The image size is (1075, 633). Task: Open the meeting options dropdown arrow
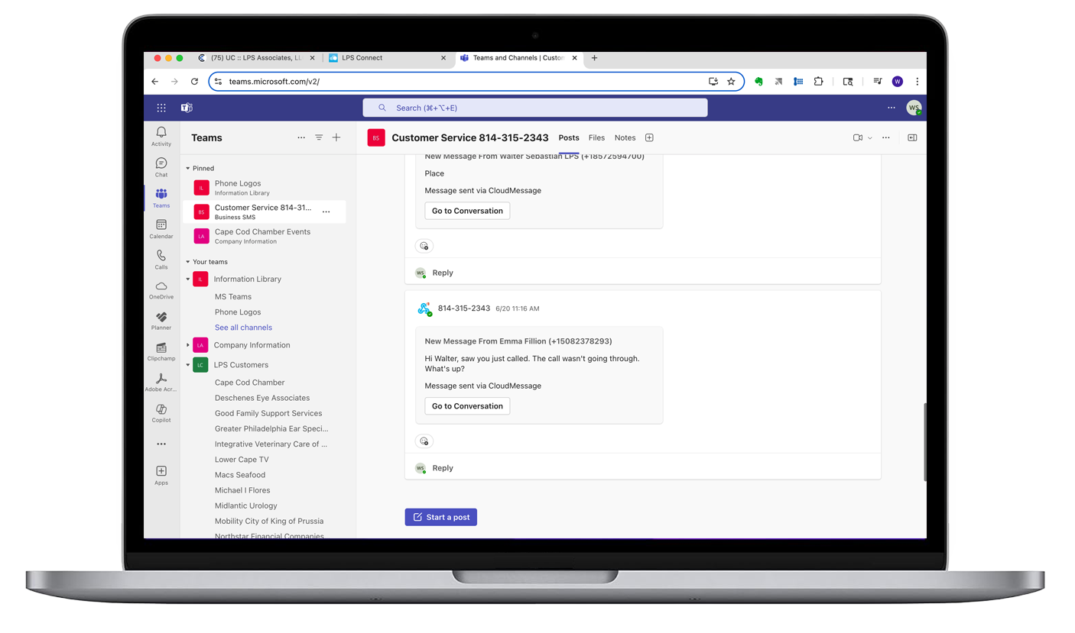pyautogui.click(x=870, y=138)
